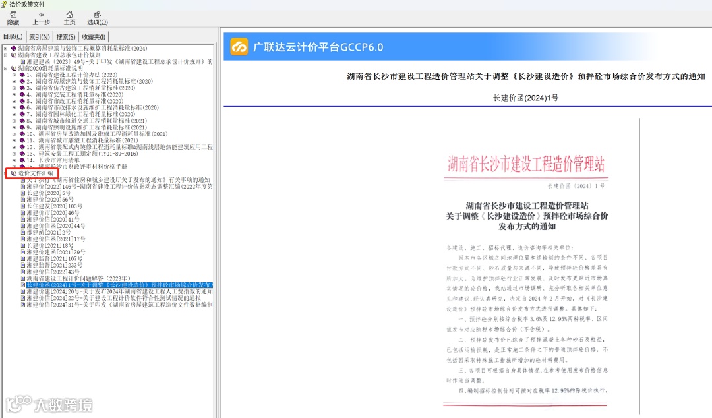Click book icon of 12、湖南省装配式内装修工程
This screenshot has height=418, width=712.
(x=22, y=147)
